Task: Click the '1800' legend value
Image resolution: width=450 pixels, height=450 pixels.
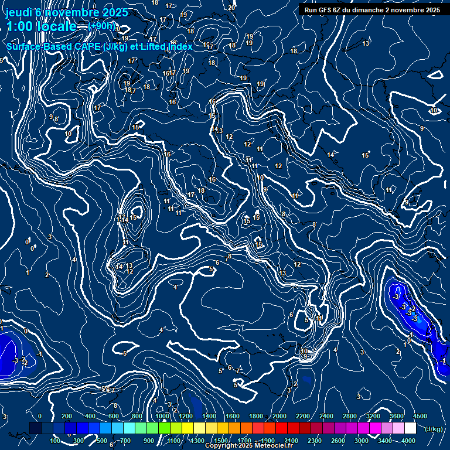Action: pyautogui.click(x=256, y=416)
